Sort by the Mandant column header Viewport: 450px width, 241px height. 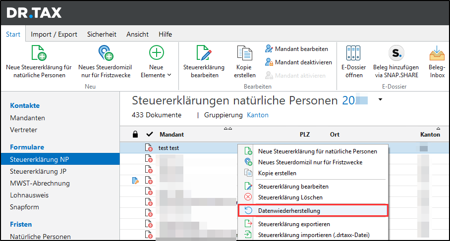(171, 135)
